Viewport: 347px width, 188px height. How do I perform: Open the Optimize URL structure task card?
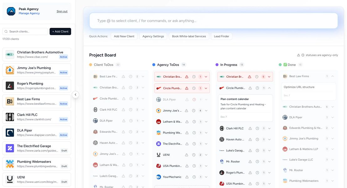[x=309, y=91]
